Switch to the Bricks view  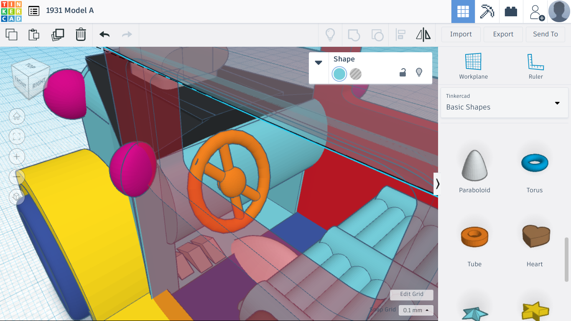click(x=511, y=11)
